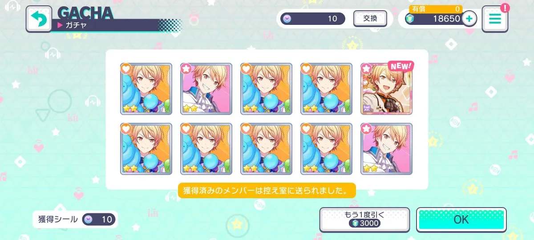Click the 交換 exchange button
Image resolution: width=534 pixels, height=240 pixels.
(x=370, y=19)
